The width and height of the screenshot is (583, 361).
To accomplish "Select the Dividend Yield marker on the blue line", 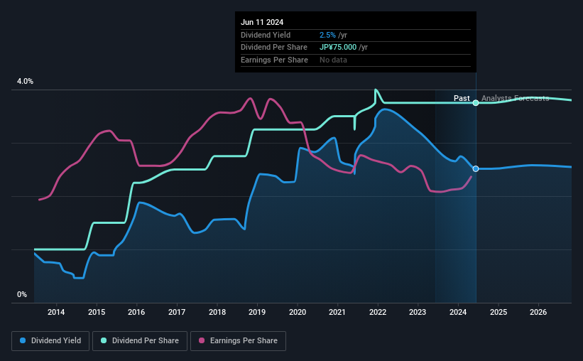I will click(476, 169).
